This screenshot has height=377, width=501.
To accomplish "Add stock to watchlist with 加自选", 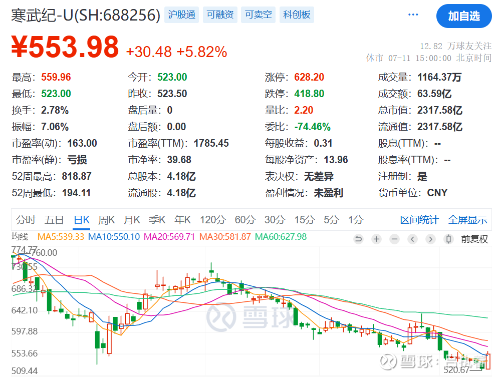I will pos(464,16).
